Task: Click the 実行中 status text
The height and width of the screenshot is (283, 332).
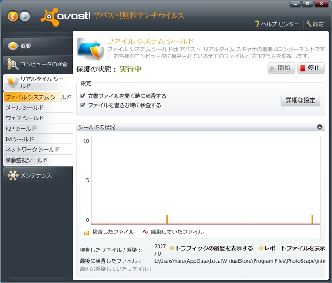Action: tap(131, 69)
